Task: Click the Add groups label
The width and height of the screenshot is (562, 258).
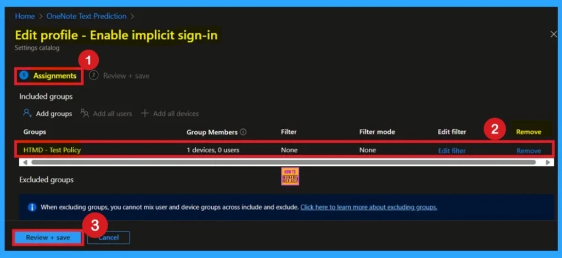Action: 54,114
